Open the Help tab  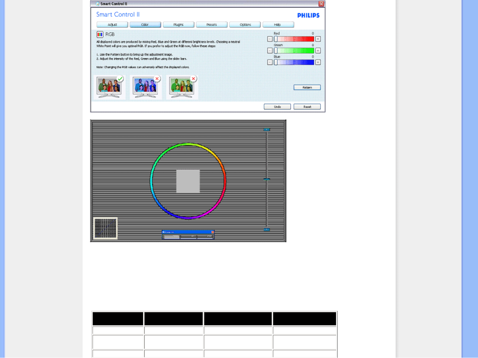click(x=278, y=25)
